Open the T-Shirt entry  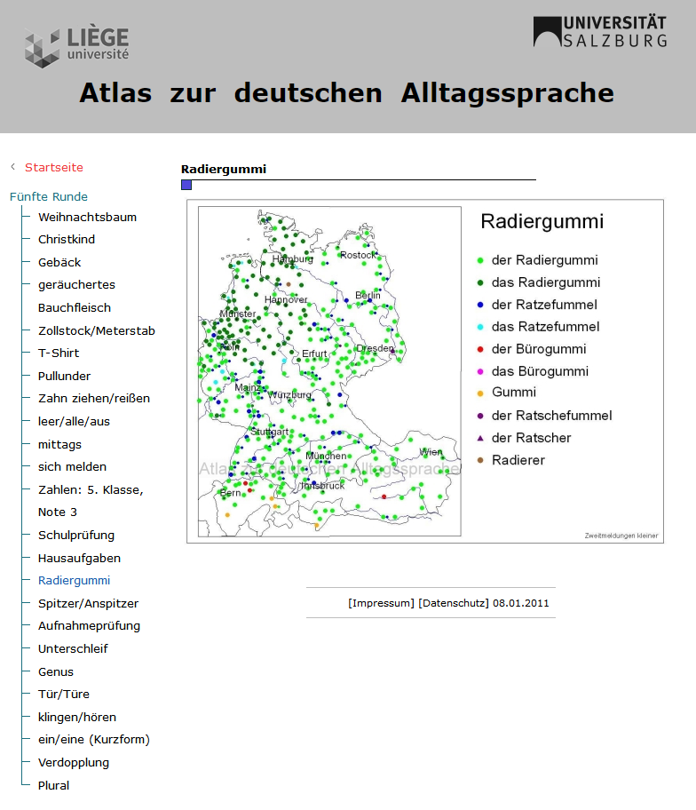59,353
